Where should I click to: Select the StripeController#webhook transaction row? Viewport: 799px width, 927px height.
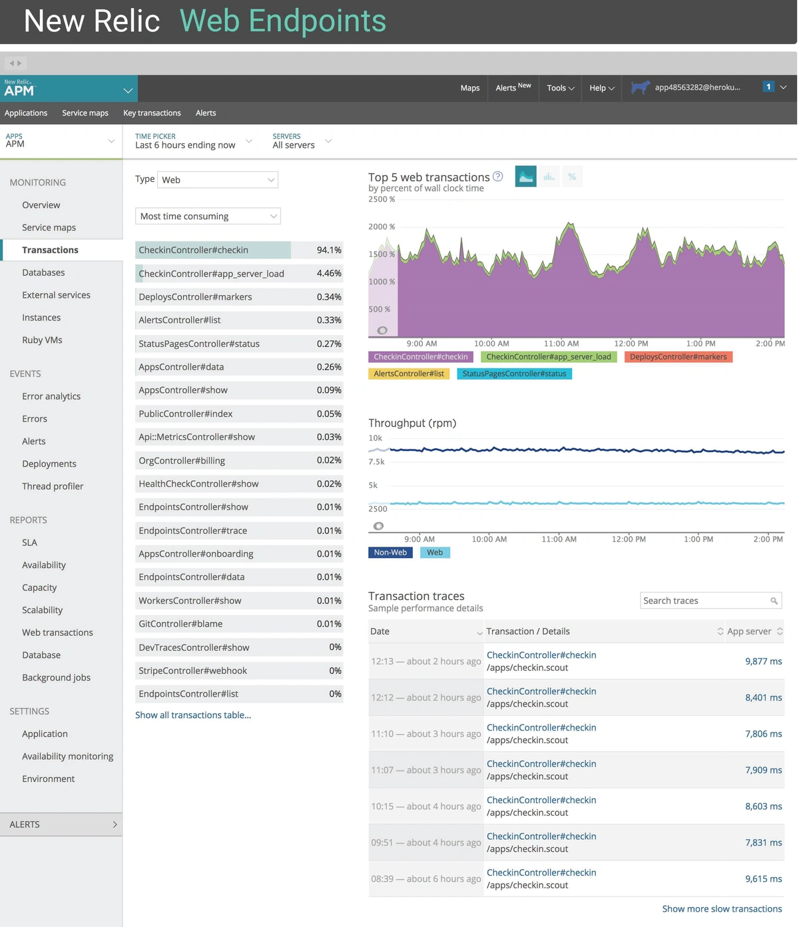coord(239,671)
